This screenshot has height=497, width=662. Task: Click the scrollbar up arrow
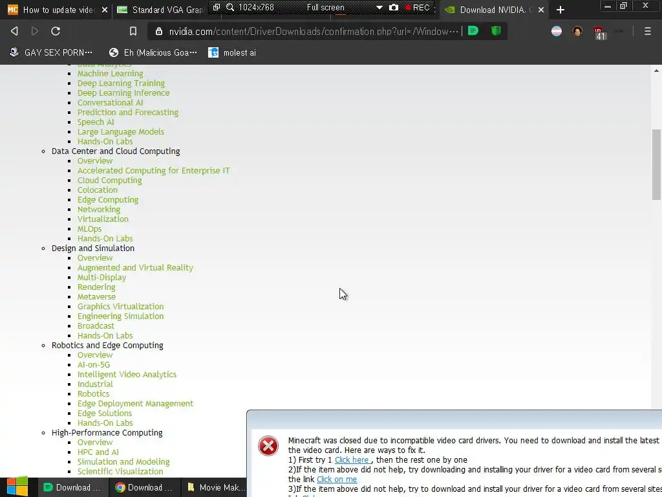click(656, 71)
